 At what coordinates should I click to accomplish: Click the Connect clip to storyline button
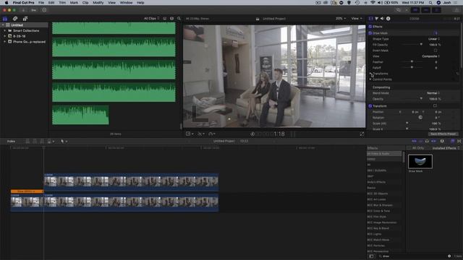(27, 142)
